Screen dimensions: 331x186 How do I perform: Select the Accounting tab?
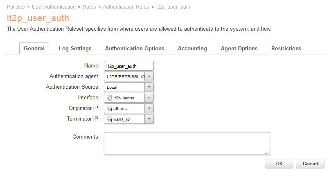(192, 48)
